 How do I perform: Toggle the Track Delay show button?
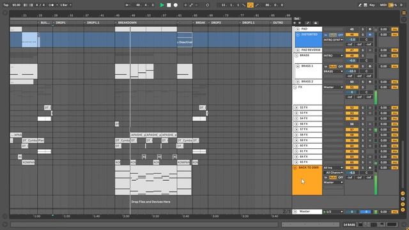(x=403, y=210)
